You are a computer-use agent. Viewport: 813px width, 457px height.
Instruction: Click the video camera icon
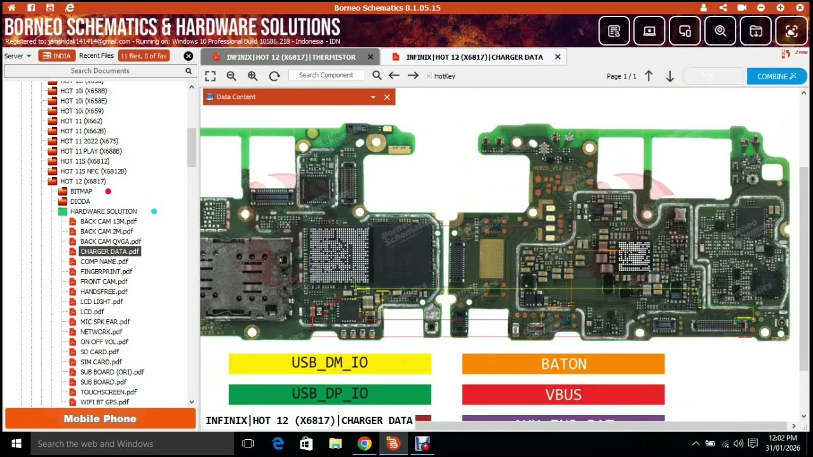tap(742, 8)
